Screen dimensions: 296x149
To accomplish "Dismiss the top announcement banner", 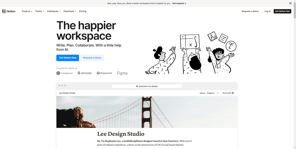I will (290, 3).
